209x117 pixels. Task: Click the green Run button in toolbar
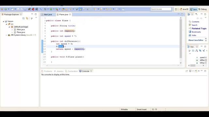51,9
